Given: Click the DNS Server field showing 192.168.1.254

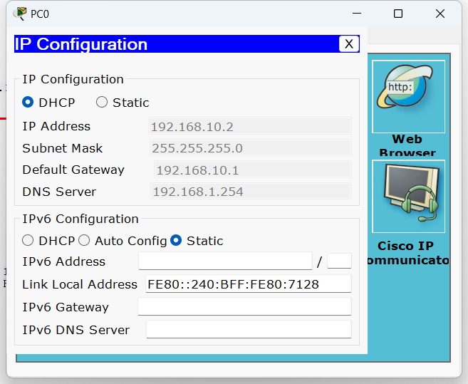Looking at the screenshot, I should pyautogui.click(x=249, y=192).
